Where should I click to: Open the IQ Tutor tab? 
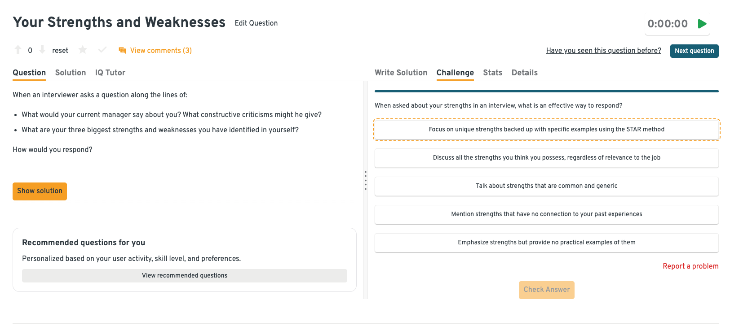[x=110, y=73]
